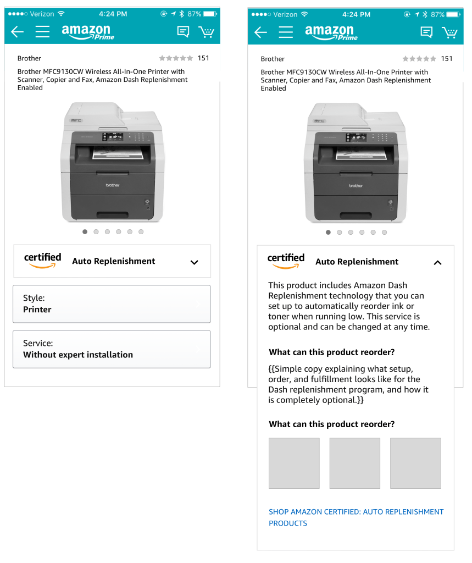Open star ratings with 151 reviews, left phone
This screenshot has height=563, width=472.
click(x=184, y=58)
